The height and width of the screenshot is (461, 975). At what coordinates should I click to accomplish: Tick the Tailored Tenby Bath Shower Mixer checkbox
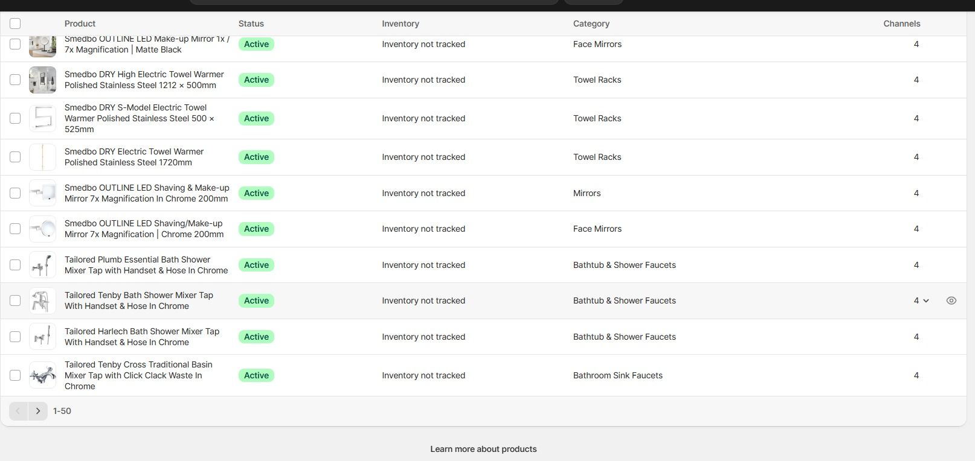[15, 300]
